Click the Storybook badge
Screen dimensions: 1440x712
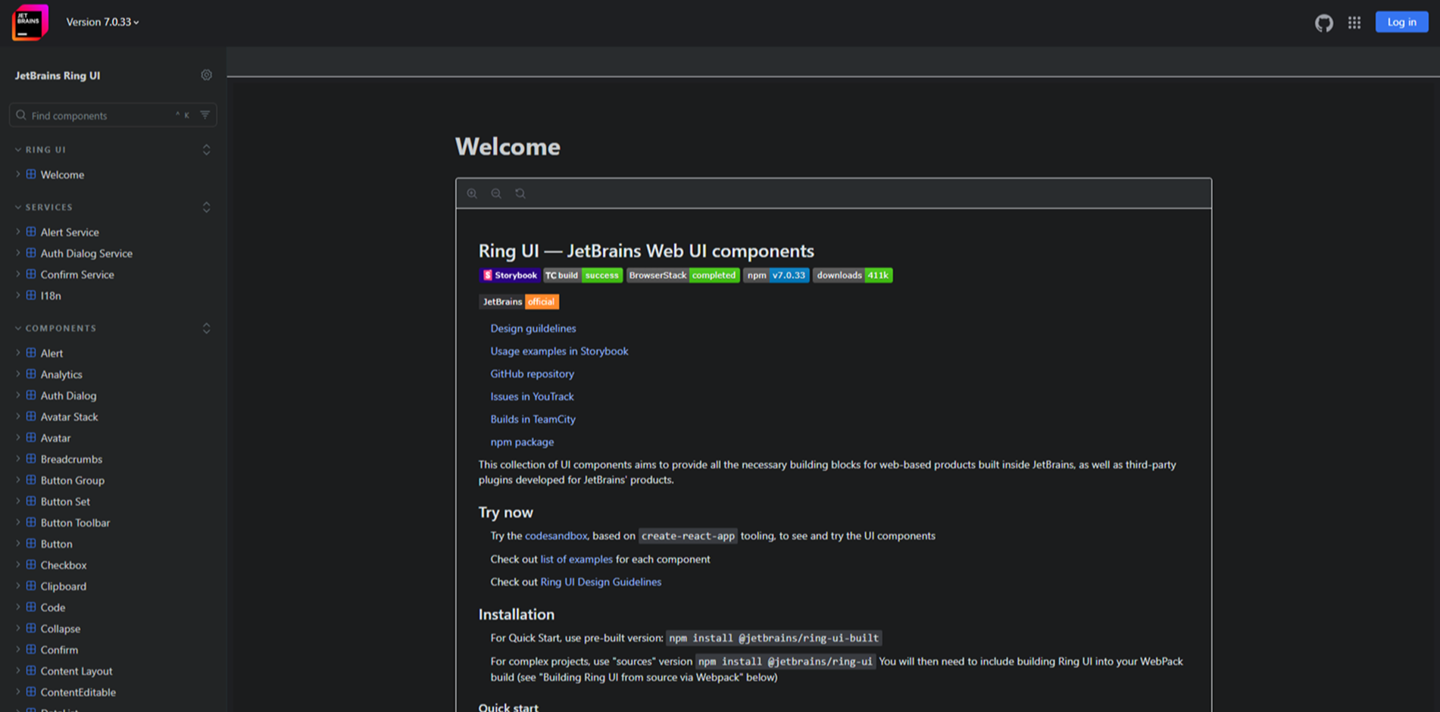point(510,275)
